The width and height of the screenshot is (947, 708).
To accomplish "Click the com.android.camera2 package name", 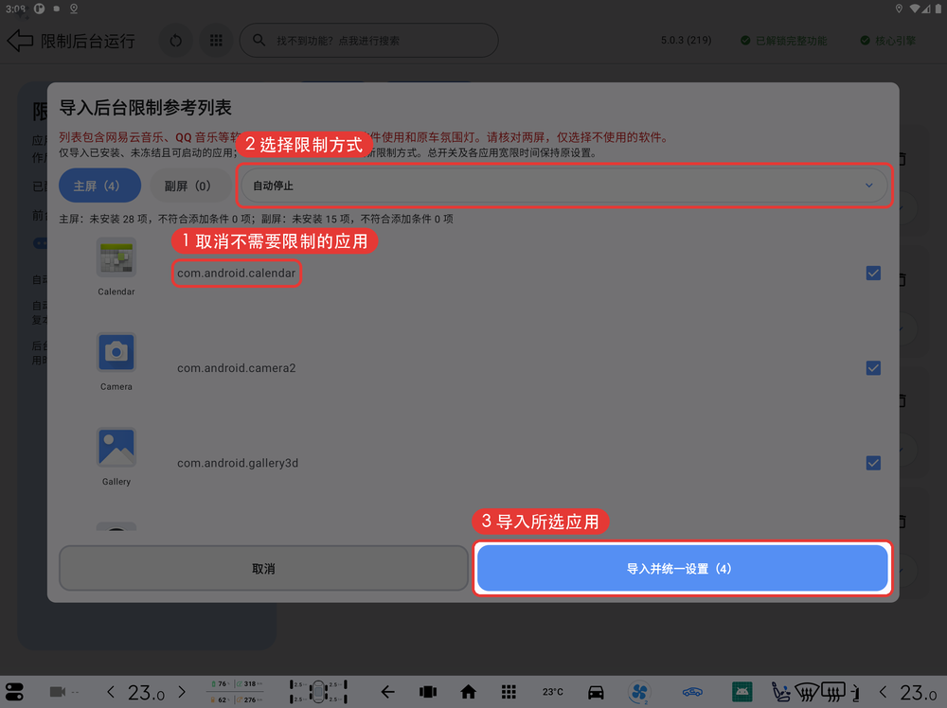I will [x=236, y=367].
